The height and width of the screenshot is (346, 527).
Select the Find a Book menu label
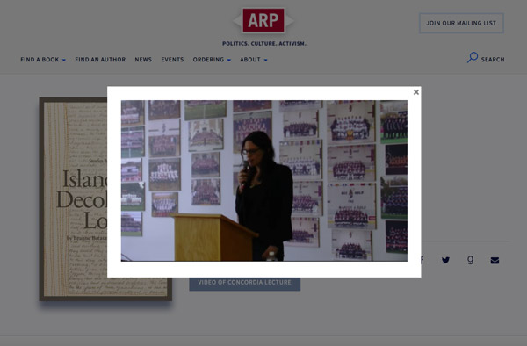[40, 60]
